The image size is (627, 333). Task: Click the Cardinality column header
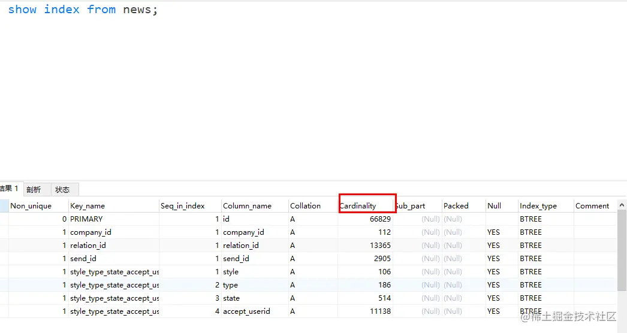point(366,206)
